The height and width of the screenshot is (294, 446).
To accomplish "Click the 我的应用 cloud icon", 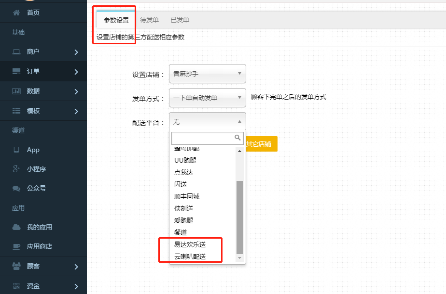I will [16, 227].
